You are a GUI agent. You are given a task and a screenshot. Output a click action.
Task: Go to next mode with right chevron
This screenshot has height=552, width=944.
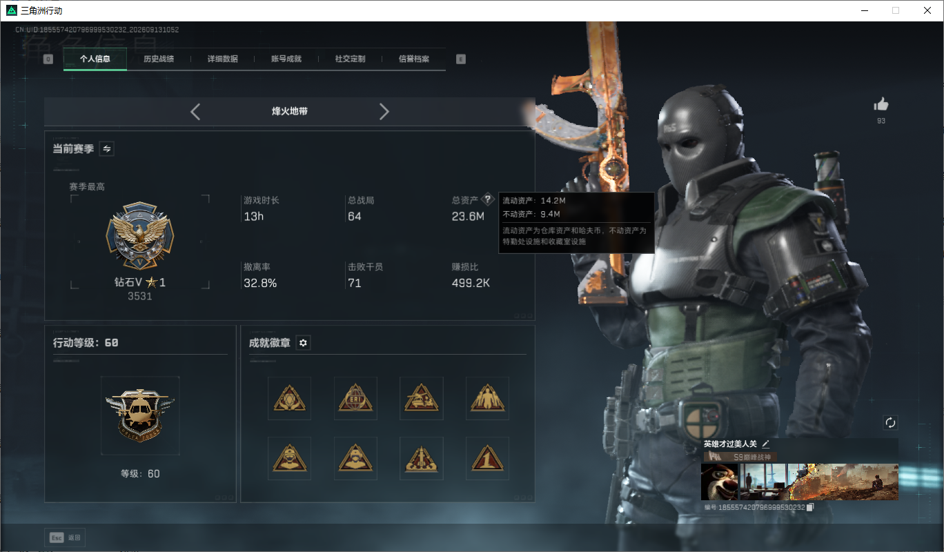tap(384, 111)
